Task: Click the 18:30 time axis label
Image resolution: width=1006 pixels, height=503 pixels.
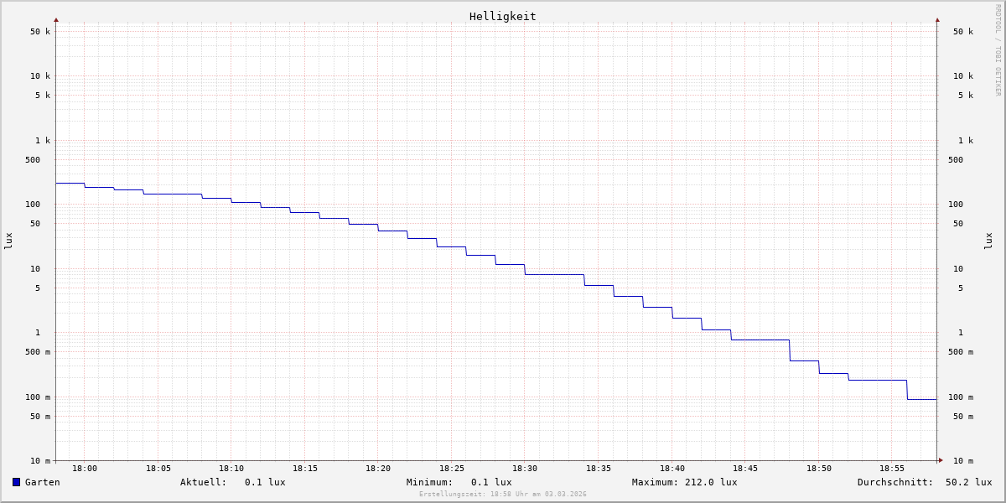Action: pos(525,469)
